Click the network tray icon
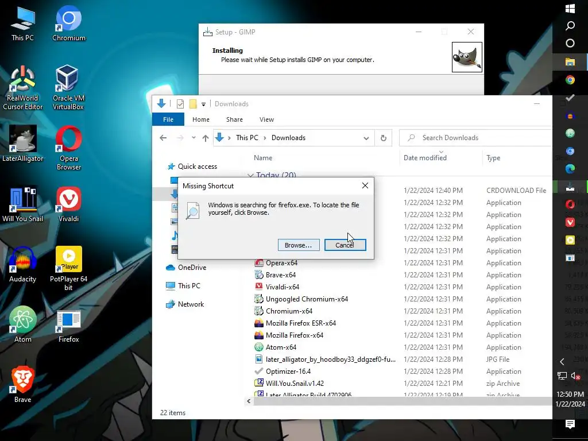Viewport: 588px width, 441px height. pos(562,376)
